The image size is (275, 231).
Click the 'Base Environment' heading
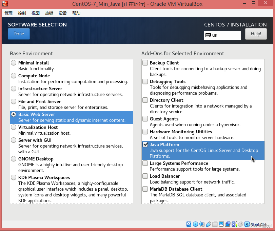click(x=31, y=54)
